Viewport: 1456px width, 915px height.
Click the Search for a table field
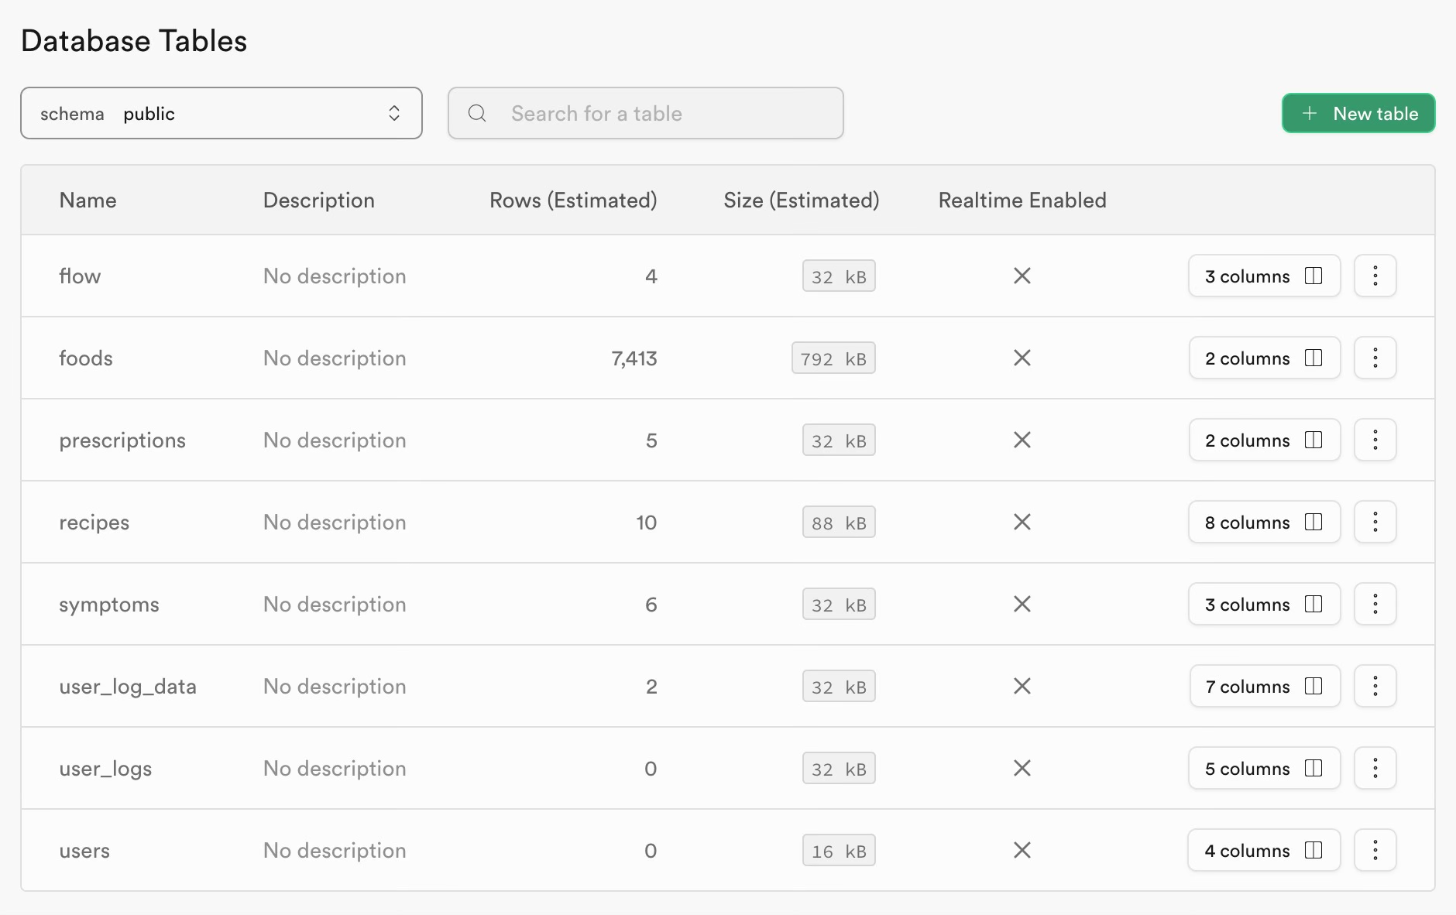pyautogui.click(x=646, y=113)
